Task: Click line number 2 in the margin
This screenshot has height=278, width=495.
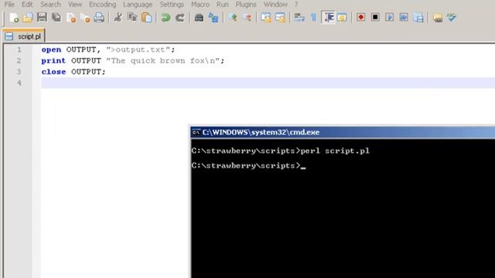Action: point(19,60)
